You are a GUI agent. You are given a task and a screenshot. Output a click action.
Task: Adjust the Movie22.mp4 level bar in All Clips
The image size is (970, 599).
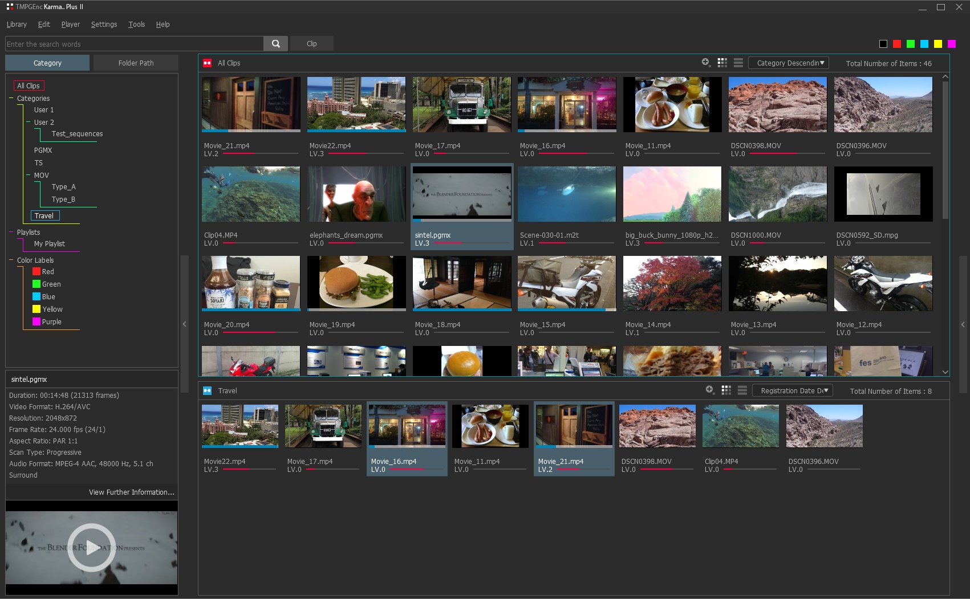click(x=366, y=154)
